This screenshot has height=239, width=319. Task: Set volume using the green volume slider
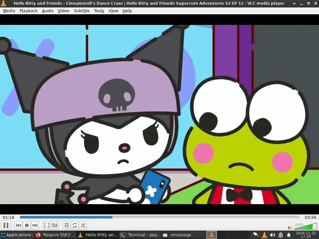[x=305, y=226]
